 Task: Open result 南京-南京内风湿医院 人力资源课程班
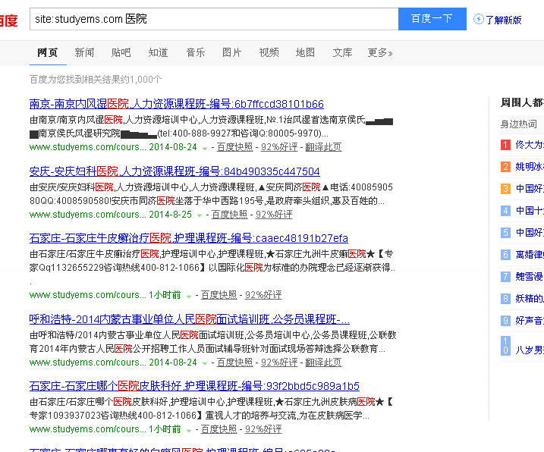click(177, 104)
